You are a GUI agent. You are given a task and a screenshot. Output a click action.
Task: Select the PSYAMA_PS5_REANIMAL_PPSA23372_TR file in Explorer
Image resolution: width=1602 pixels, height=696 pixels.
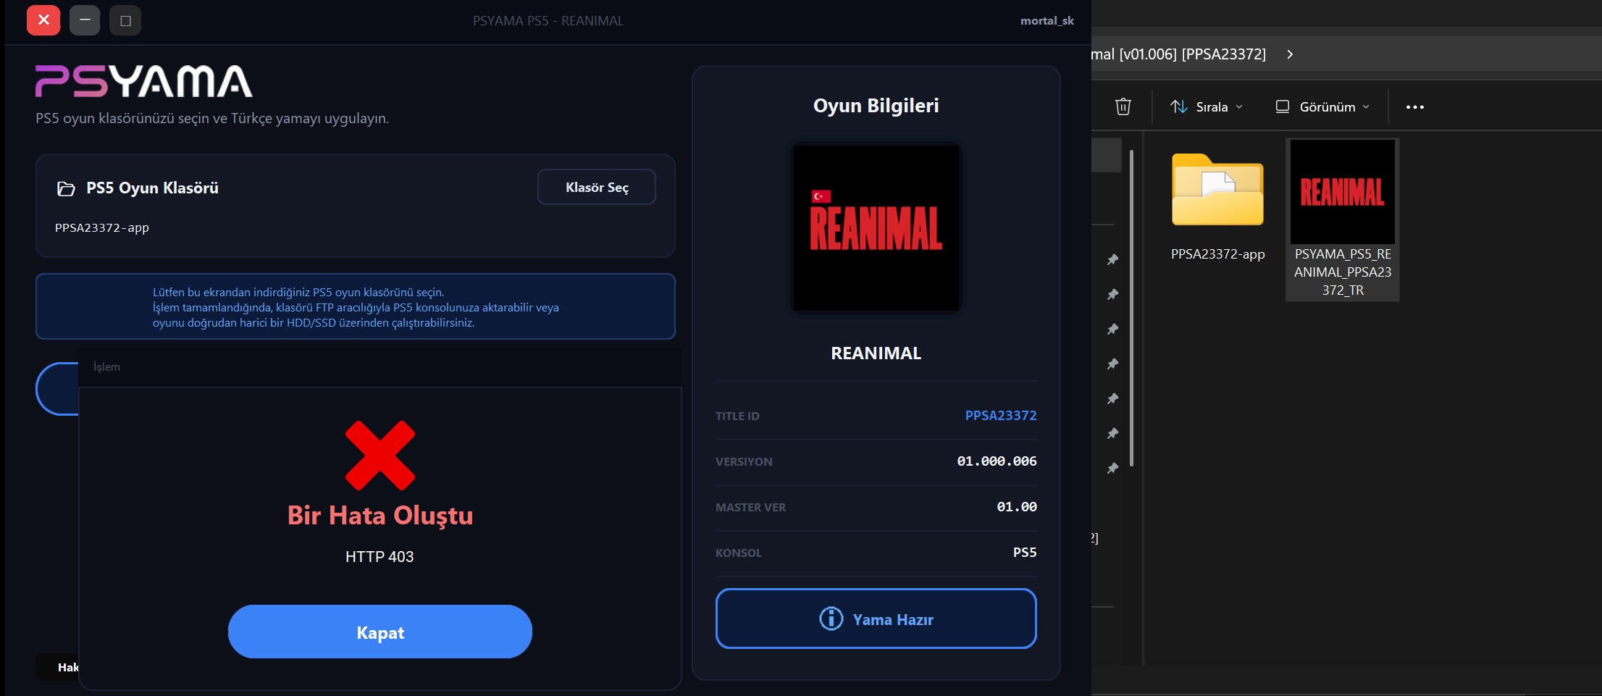(x=1343, y=219)
